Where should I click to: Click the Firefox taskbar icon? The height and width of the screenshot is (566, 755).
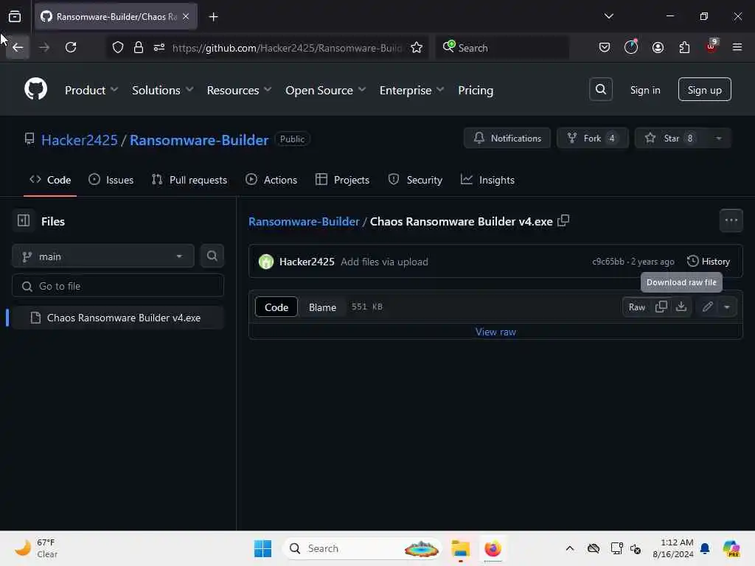(493, 548)
